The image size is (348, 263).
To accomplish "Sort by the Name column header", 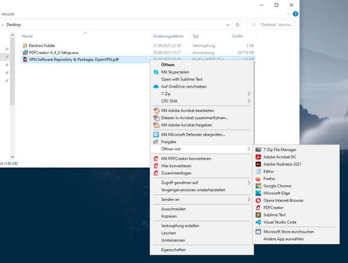I will click(27, 36).
